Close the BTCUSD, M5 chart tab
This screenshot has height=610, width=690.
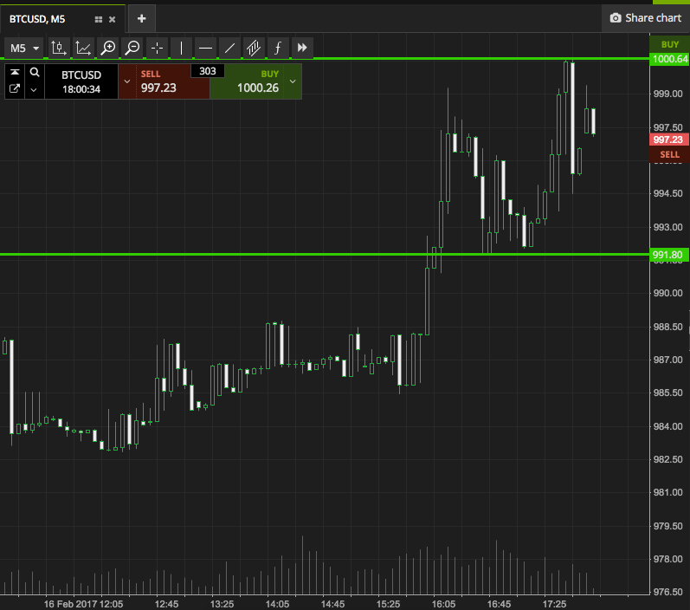113,19
